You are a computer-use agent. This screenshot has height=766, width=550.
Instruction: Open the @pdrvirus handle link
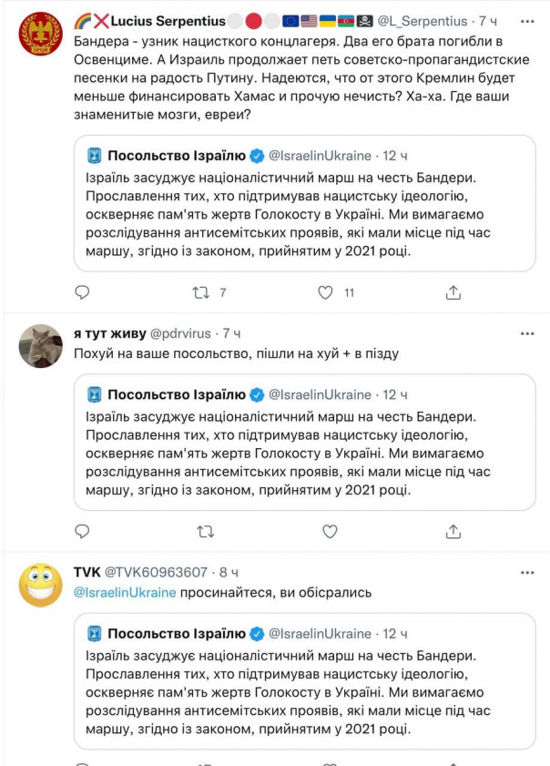[183, 334]
